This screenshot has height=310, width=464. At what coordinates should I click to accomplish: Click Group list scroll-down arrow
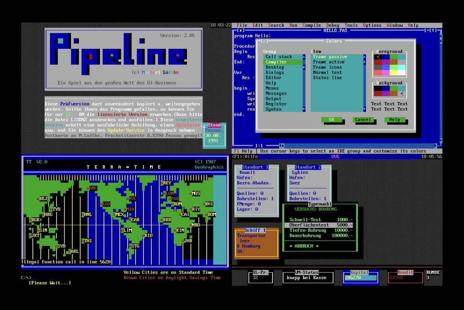click(x=304, y=109)
